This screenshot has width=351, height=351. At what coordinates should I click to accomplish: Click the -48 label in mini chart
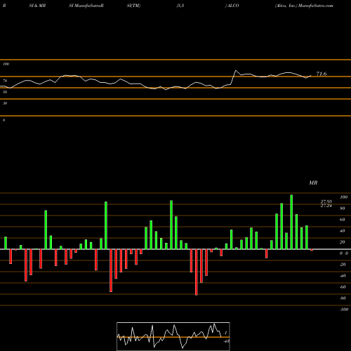[226, 341]
